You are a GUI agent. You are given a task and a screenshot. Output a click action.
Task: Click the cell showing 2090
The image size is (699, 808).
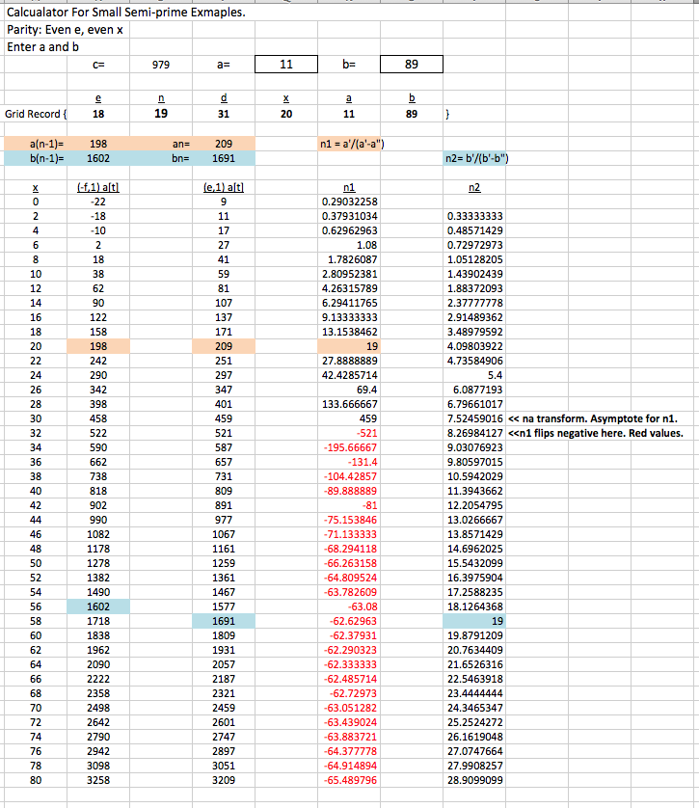coord(98,664)
